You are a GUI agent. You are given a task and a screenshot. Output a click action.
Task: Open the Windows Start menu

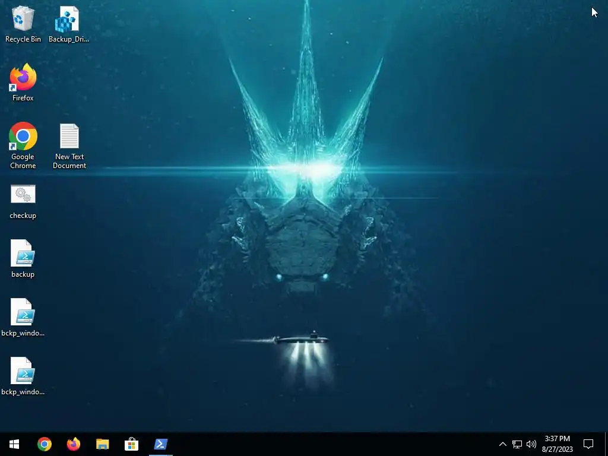tap(14, 444)
